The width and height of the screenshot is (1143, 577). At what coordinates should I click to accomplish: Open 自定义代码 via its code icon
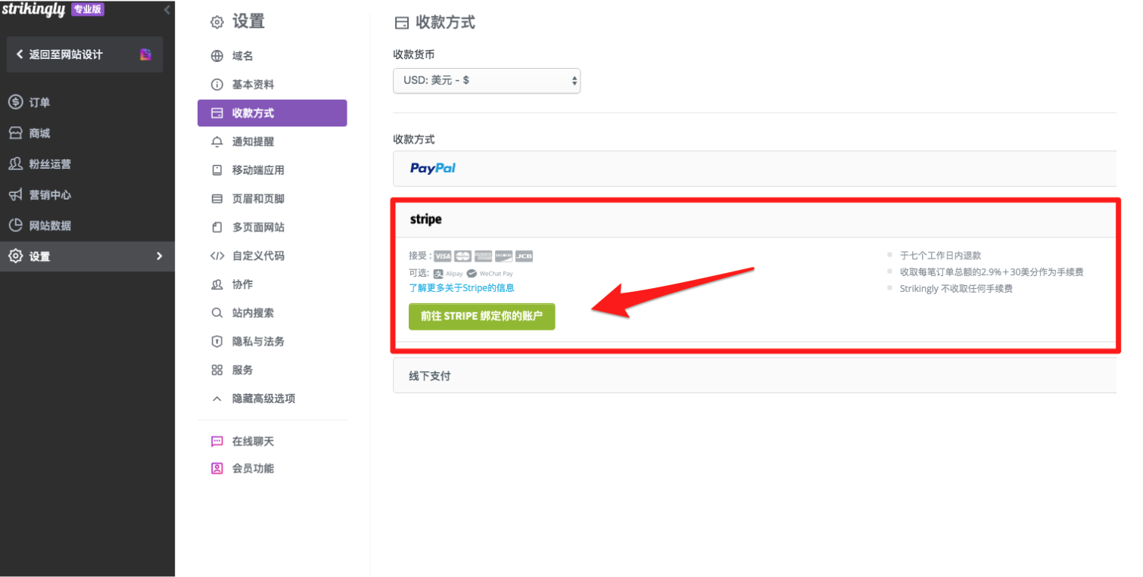pyautogui.click(x=216, y=255)
